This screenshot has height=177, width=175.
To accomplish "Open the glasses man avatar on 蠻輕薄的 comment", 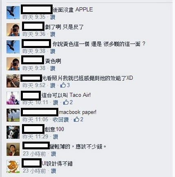I will [13, 149].
